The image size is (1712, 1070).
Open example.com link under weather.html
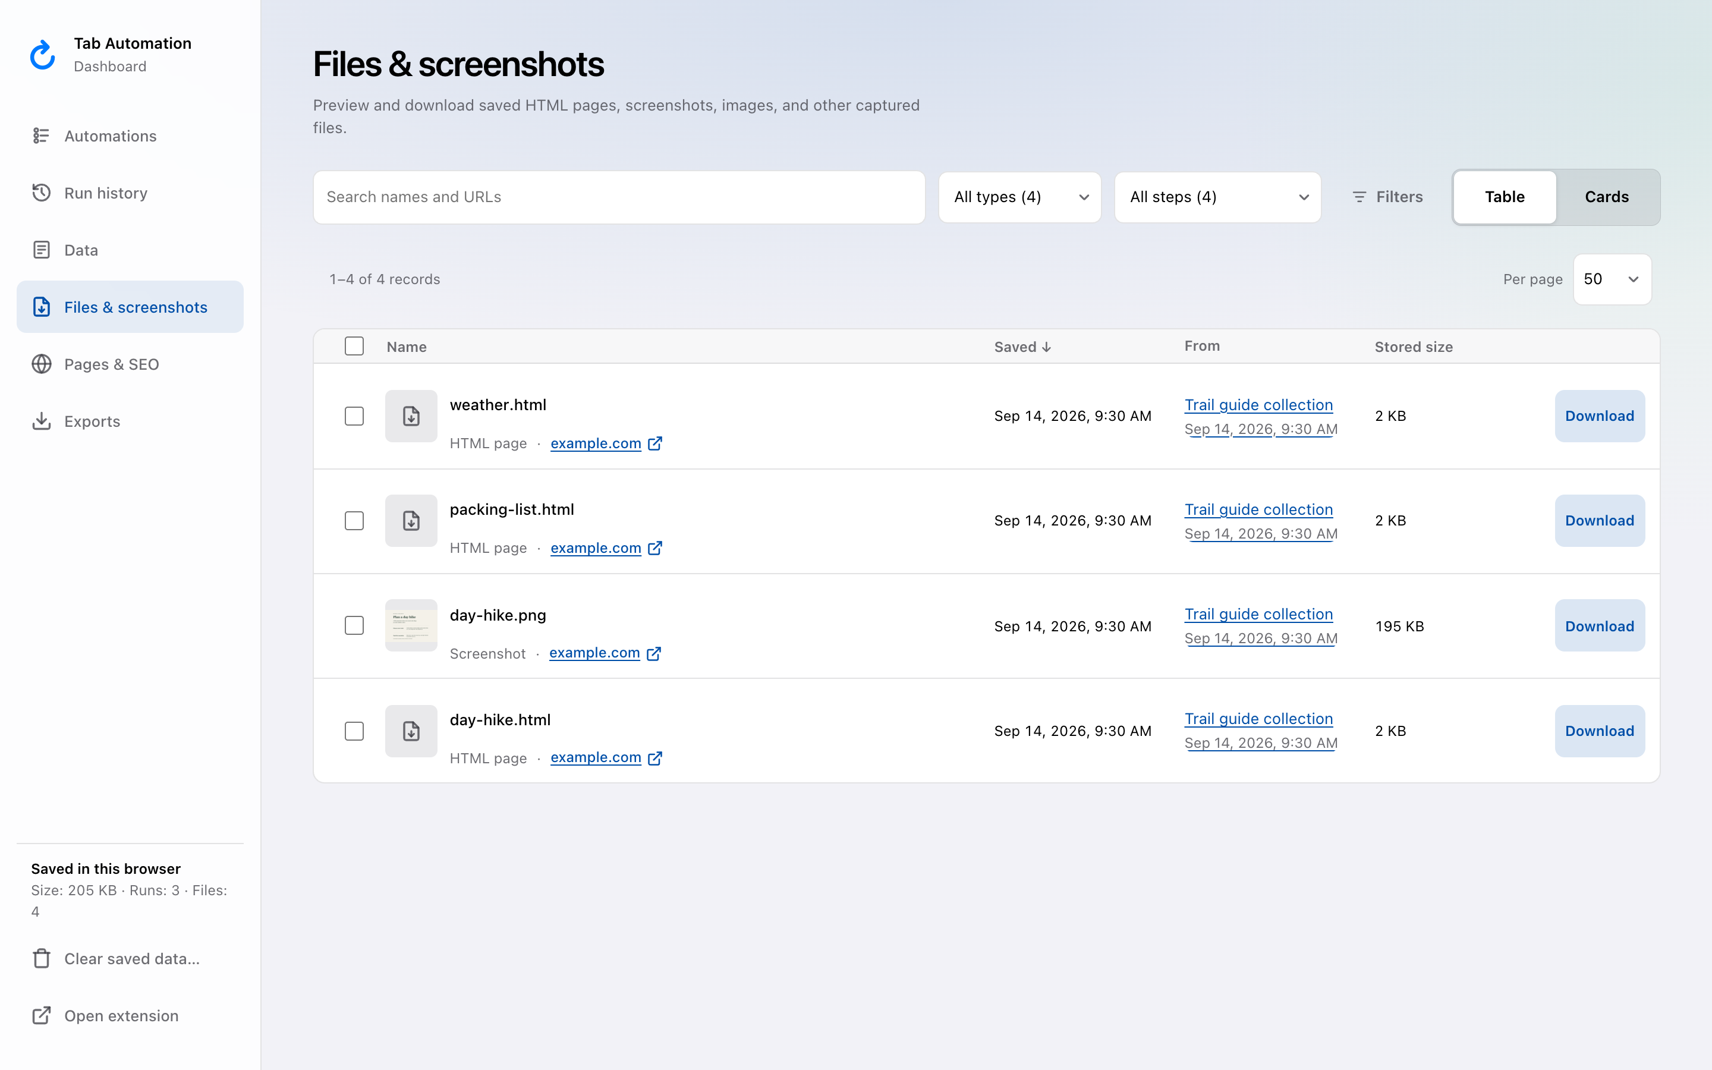pyautogui.click(x=596, y=443)
